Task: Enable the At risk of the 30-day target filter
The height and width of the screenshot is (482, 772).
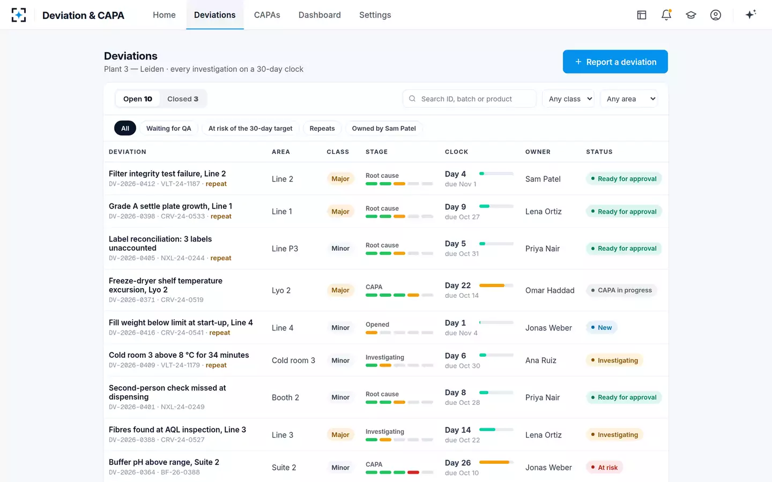Action: [x=250, y=129]
